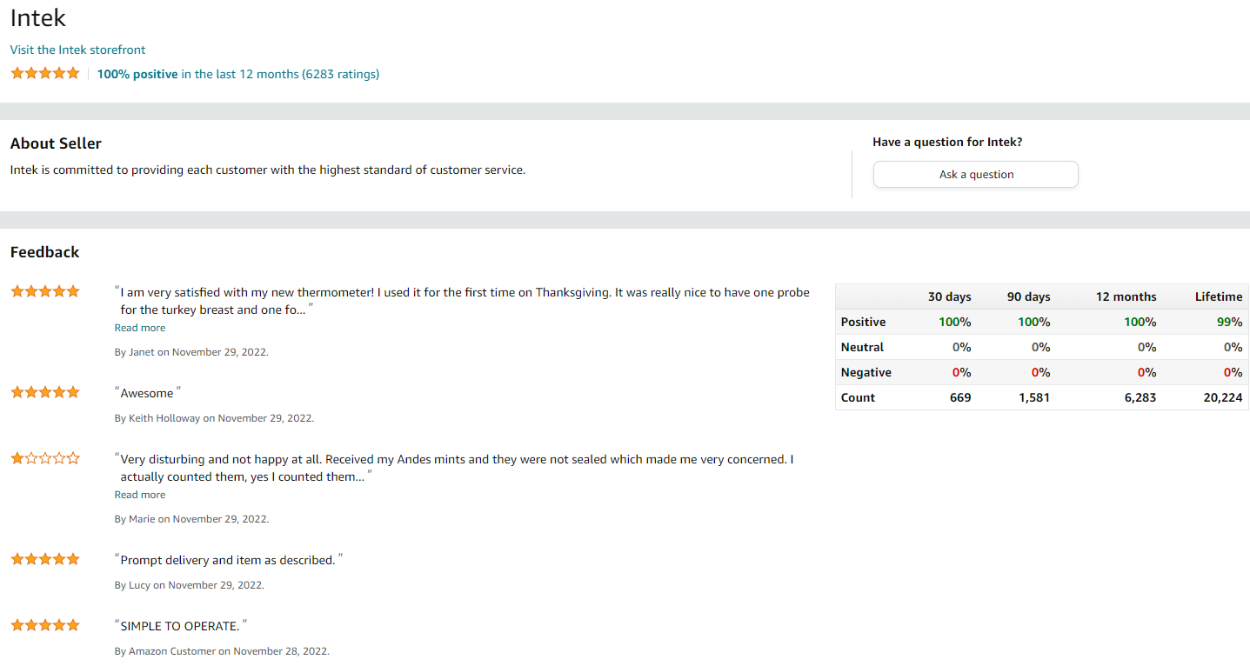Click the 30 days column header
The image size is (1250, 666).
(949, 296)
